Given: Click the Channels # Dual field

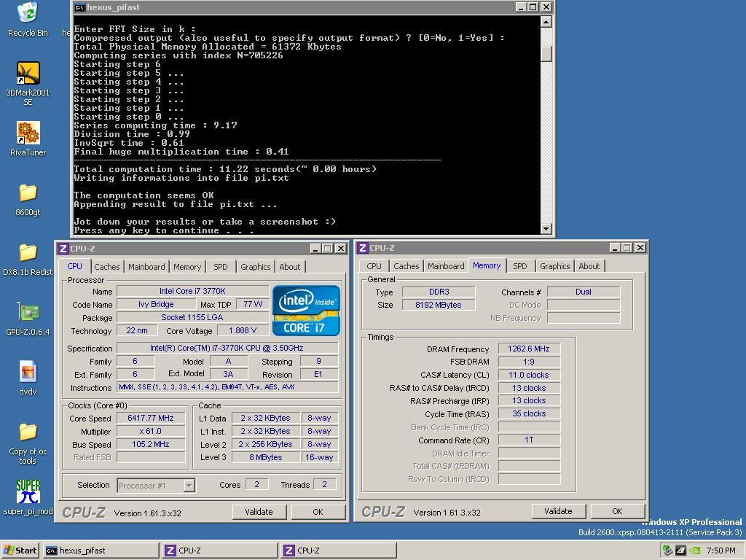Looking at the screenshot, I should point(584,292).
